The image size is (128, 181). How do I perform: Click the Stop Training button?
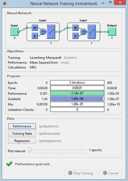(81, 173)
